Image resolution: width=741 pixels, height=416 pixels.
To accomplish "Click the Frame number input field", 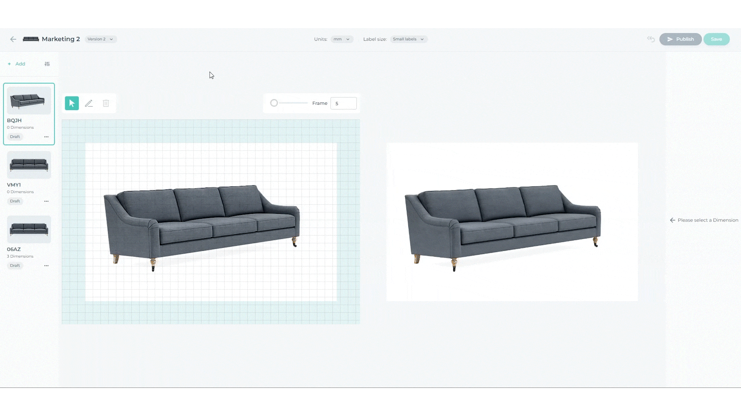I will coord(343,103).
